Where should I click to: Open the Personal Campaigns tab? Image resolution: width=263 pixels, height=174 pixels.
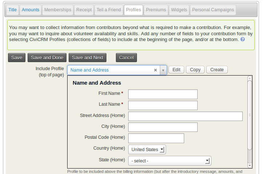tap(213, 10)
